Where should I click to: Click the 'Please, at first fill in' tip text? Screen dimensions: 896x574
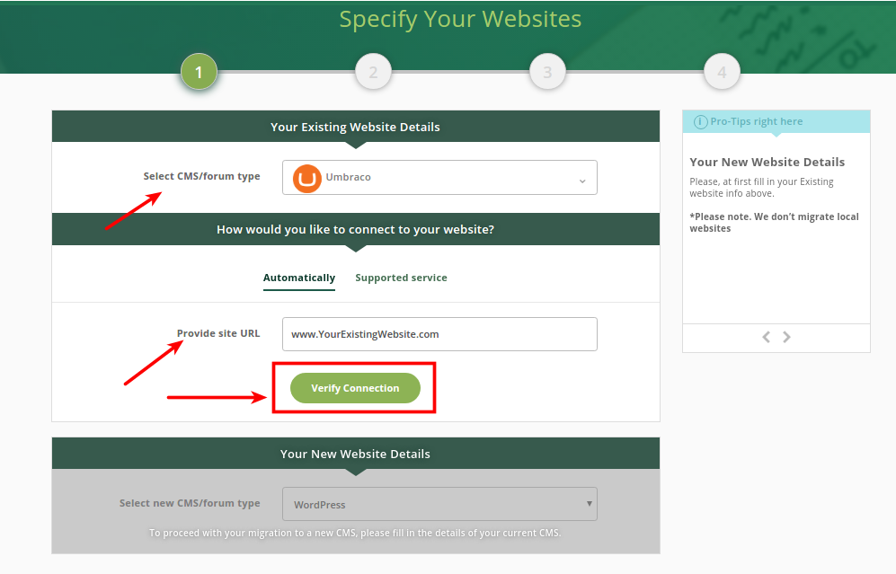761,188
